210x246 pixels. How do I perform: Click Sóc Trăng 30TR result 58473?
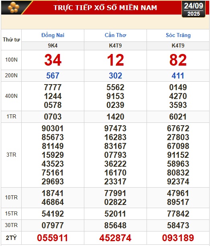[178, 225]
